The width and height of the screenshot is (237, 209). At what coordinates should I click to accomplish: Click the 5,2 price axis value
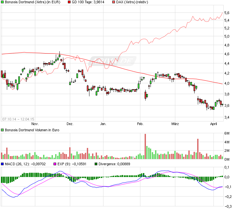[227, 28]
